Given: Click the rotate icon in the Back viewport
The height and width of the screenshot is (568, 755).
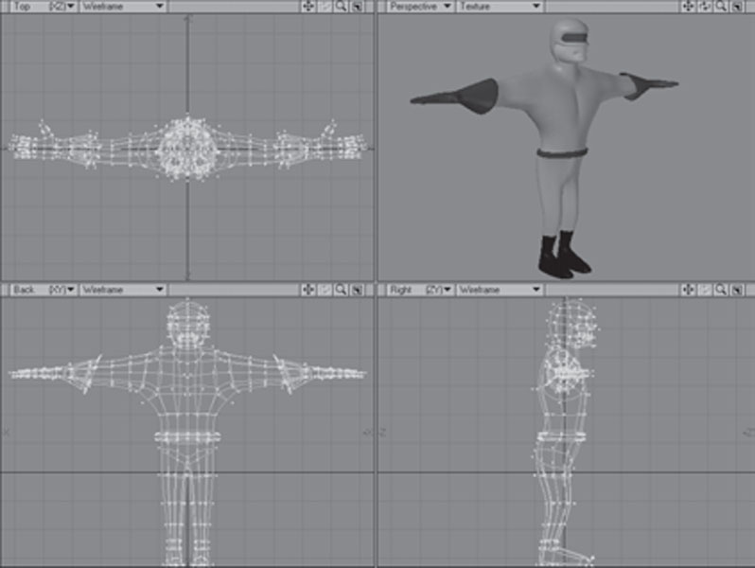Looking at the screenshot, I should click(325, 290).
